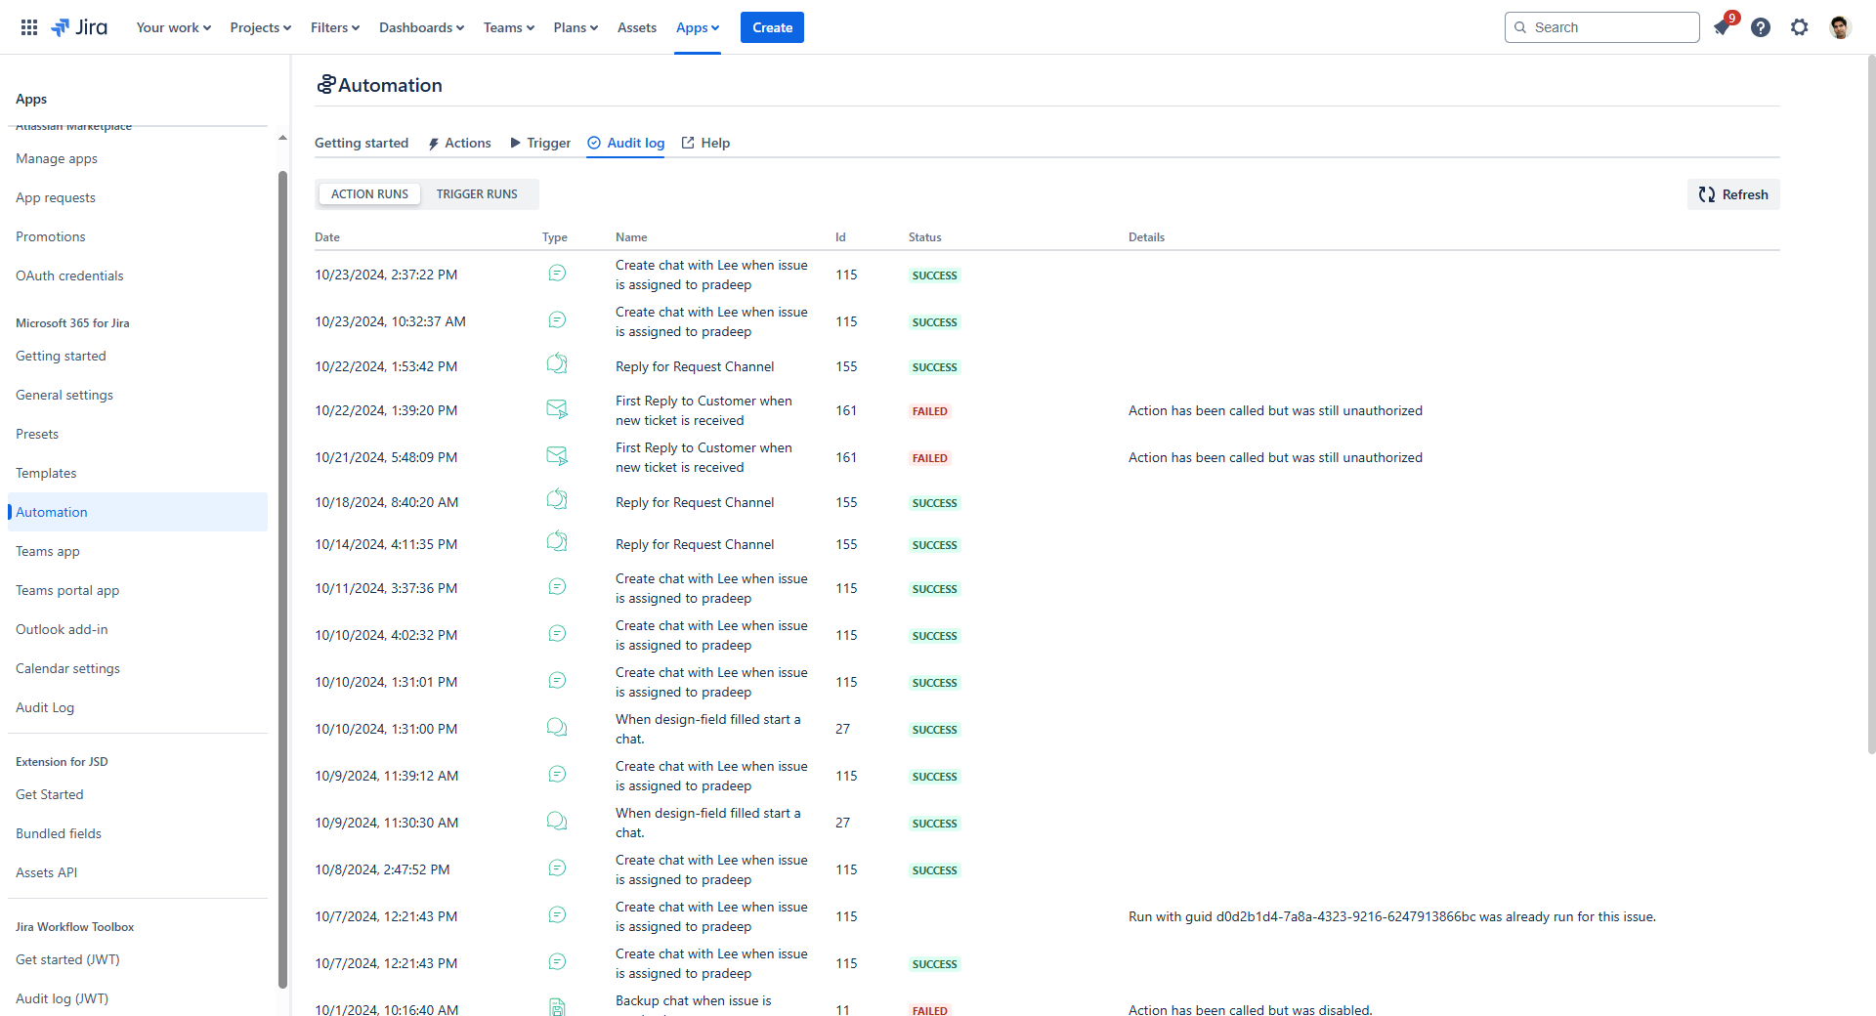Switch to the Actions tab
The height and width of the screenshot is (1016, 1876).
(459, 143)
